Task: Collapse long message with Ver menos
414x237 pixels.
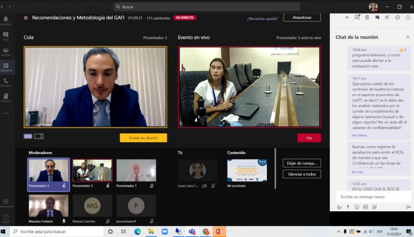Action: coord(359,135)
